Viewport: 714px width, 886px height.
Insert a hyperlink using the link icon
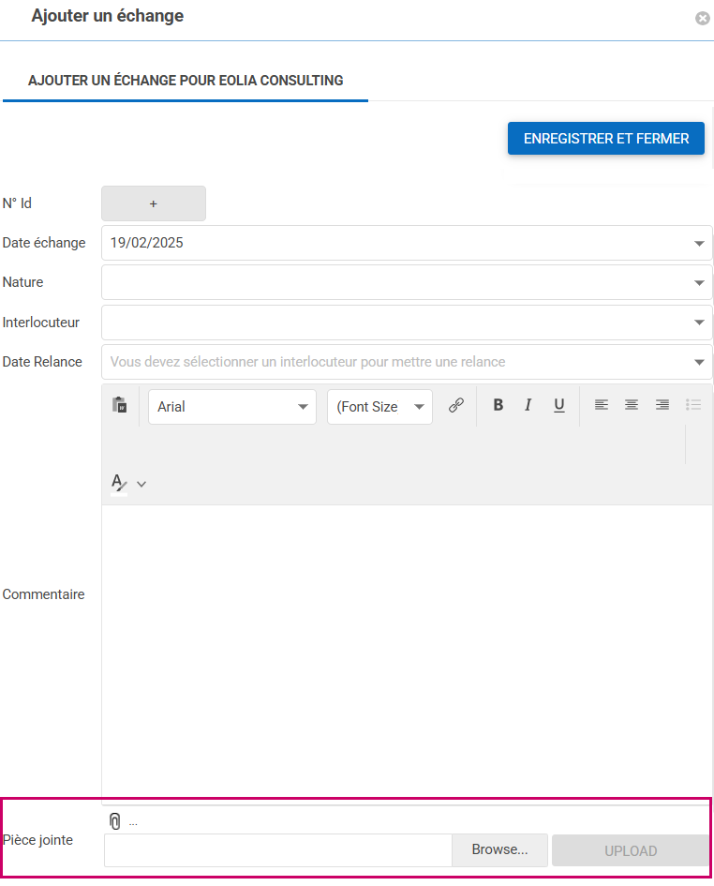tap(456, 405)
